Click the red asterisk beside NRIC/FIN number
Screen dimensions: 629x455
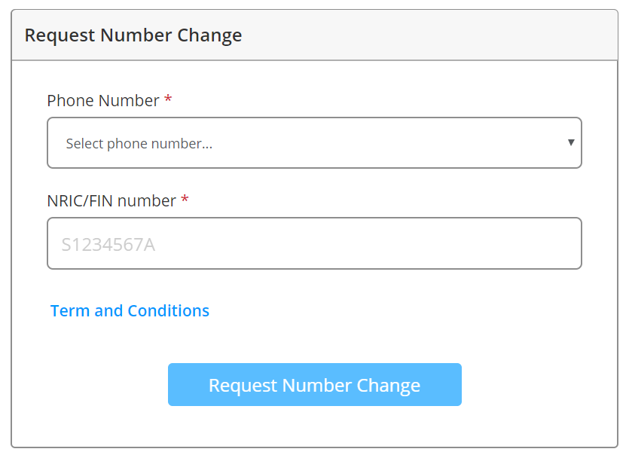point(185,200)
